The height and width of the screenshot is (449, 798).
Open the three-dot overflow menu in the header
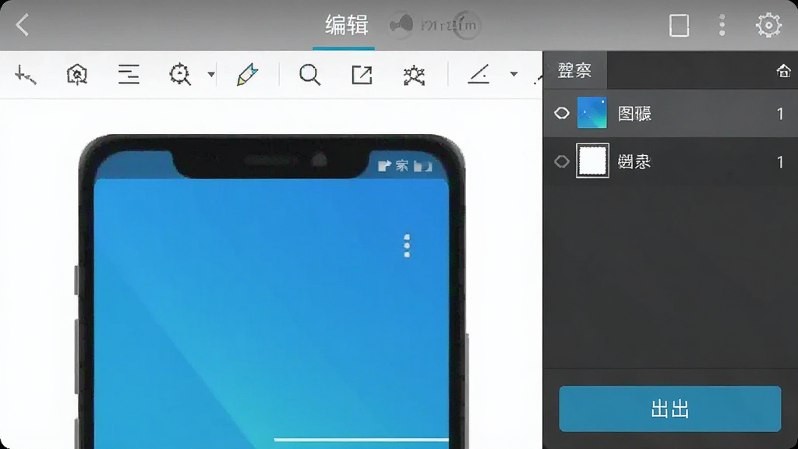722,25
